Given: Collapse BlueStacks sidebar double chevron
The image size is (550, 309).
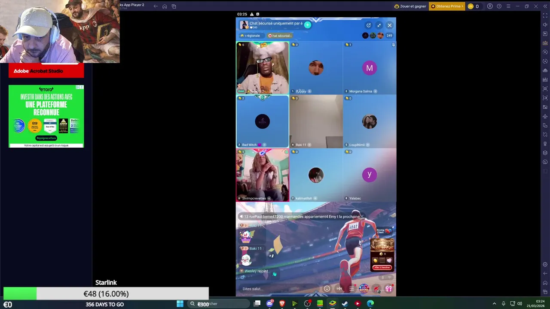Looking at the screenshot, I should 545,6.
